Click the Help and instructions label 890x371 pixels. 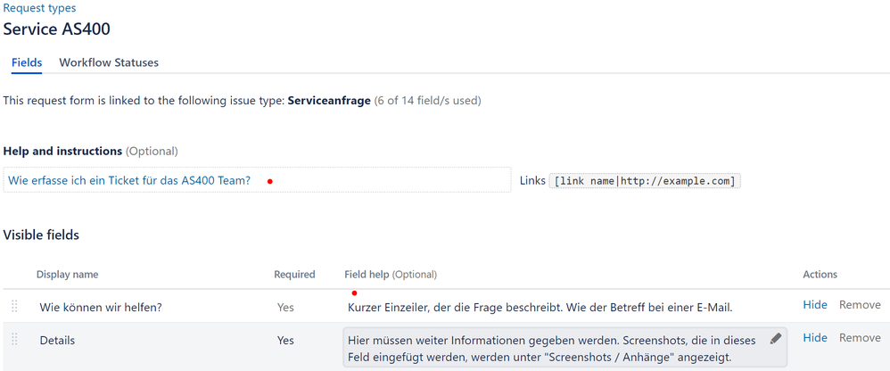tap(62, 152)
